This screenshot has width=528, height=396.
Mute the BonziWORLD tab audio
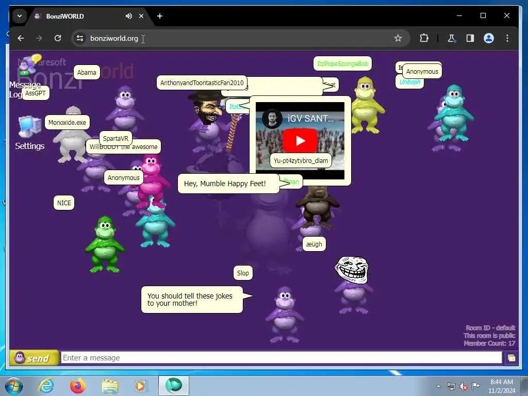pyautogui.click(x=128, y=16)
